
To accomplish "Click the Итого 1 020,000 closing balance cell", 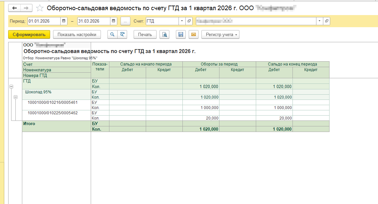I will 274,129.
